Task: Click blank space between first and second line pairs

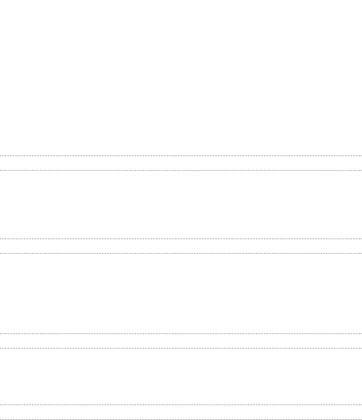Action: (181, 204)
